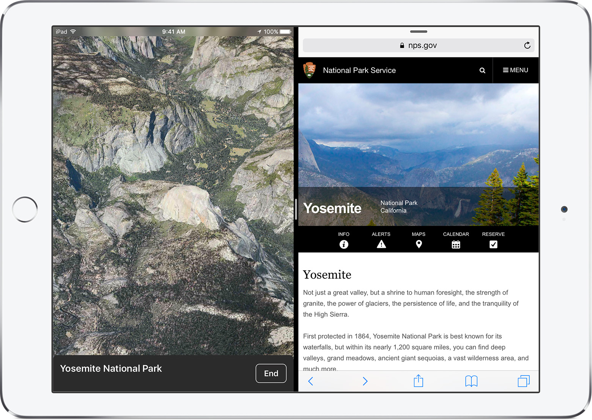Tap the National Park California label

[x=399, y=207]
